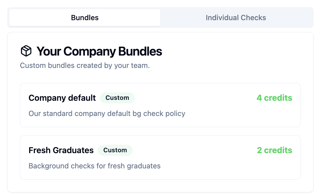Click the standard company default bg check description
The image size is (323, 194).
coord(107,113)
